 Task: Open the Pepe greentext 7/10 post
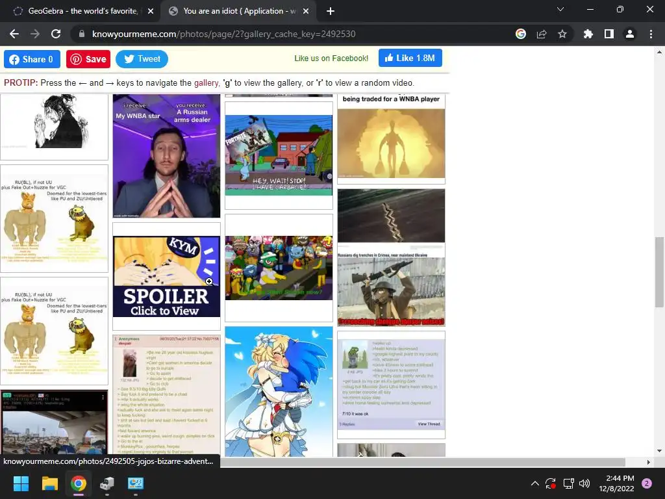pyautogui.click(x=391, y=385)
